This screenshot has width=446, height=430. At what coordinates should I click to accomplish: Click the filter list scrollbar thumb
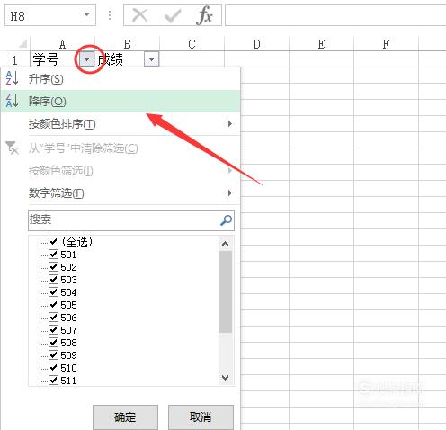point(226,291)
